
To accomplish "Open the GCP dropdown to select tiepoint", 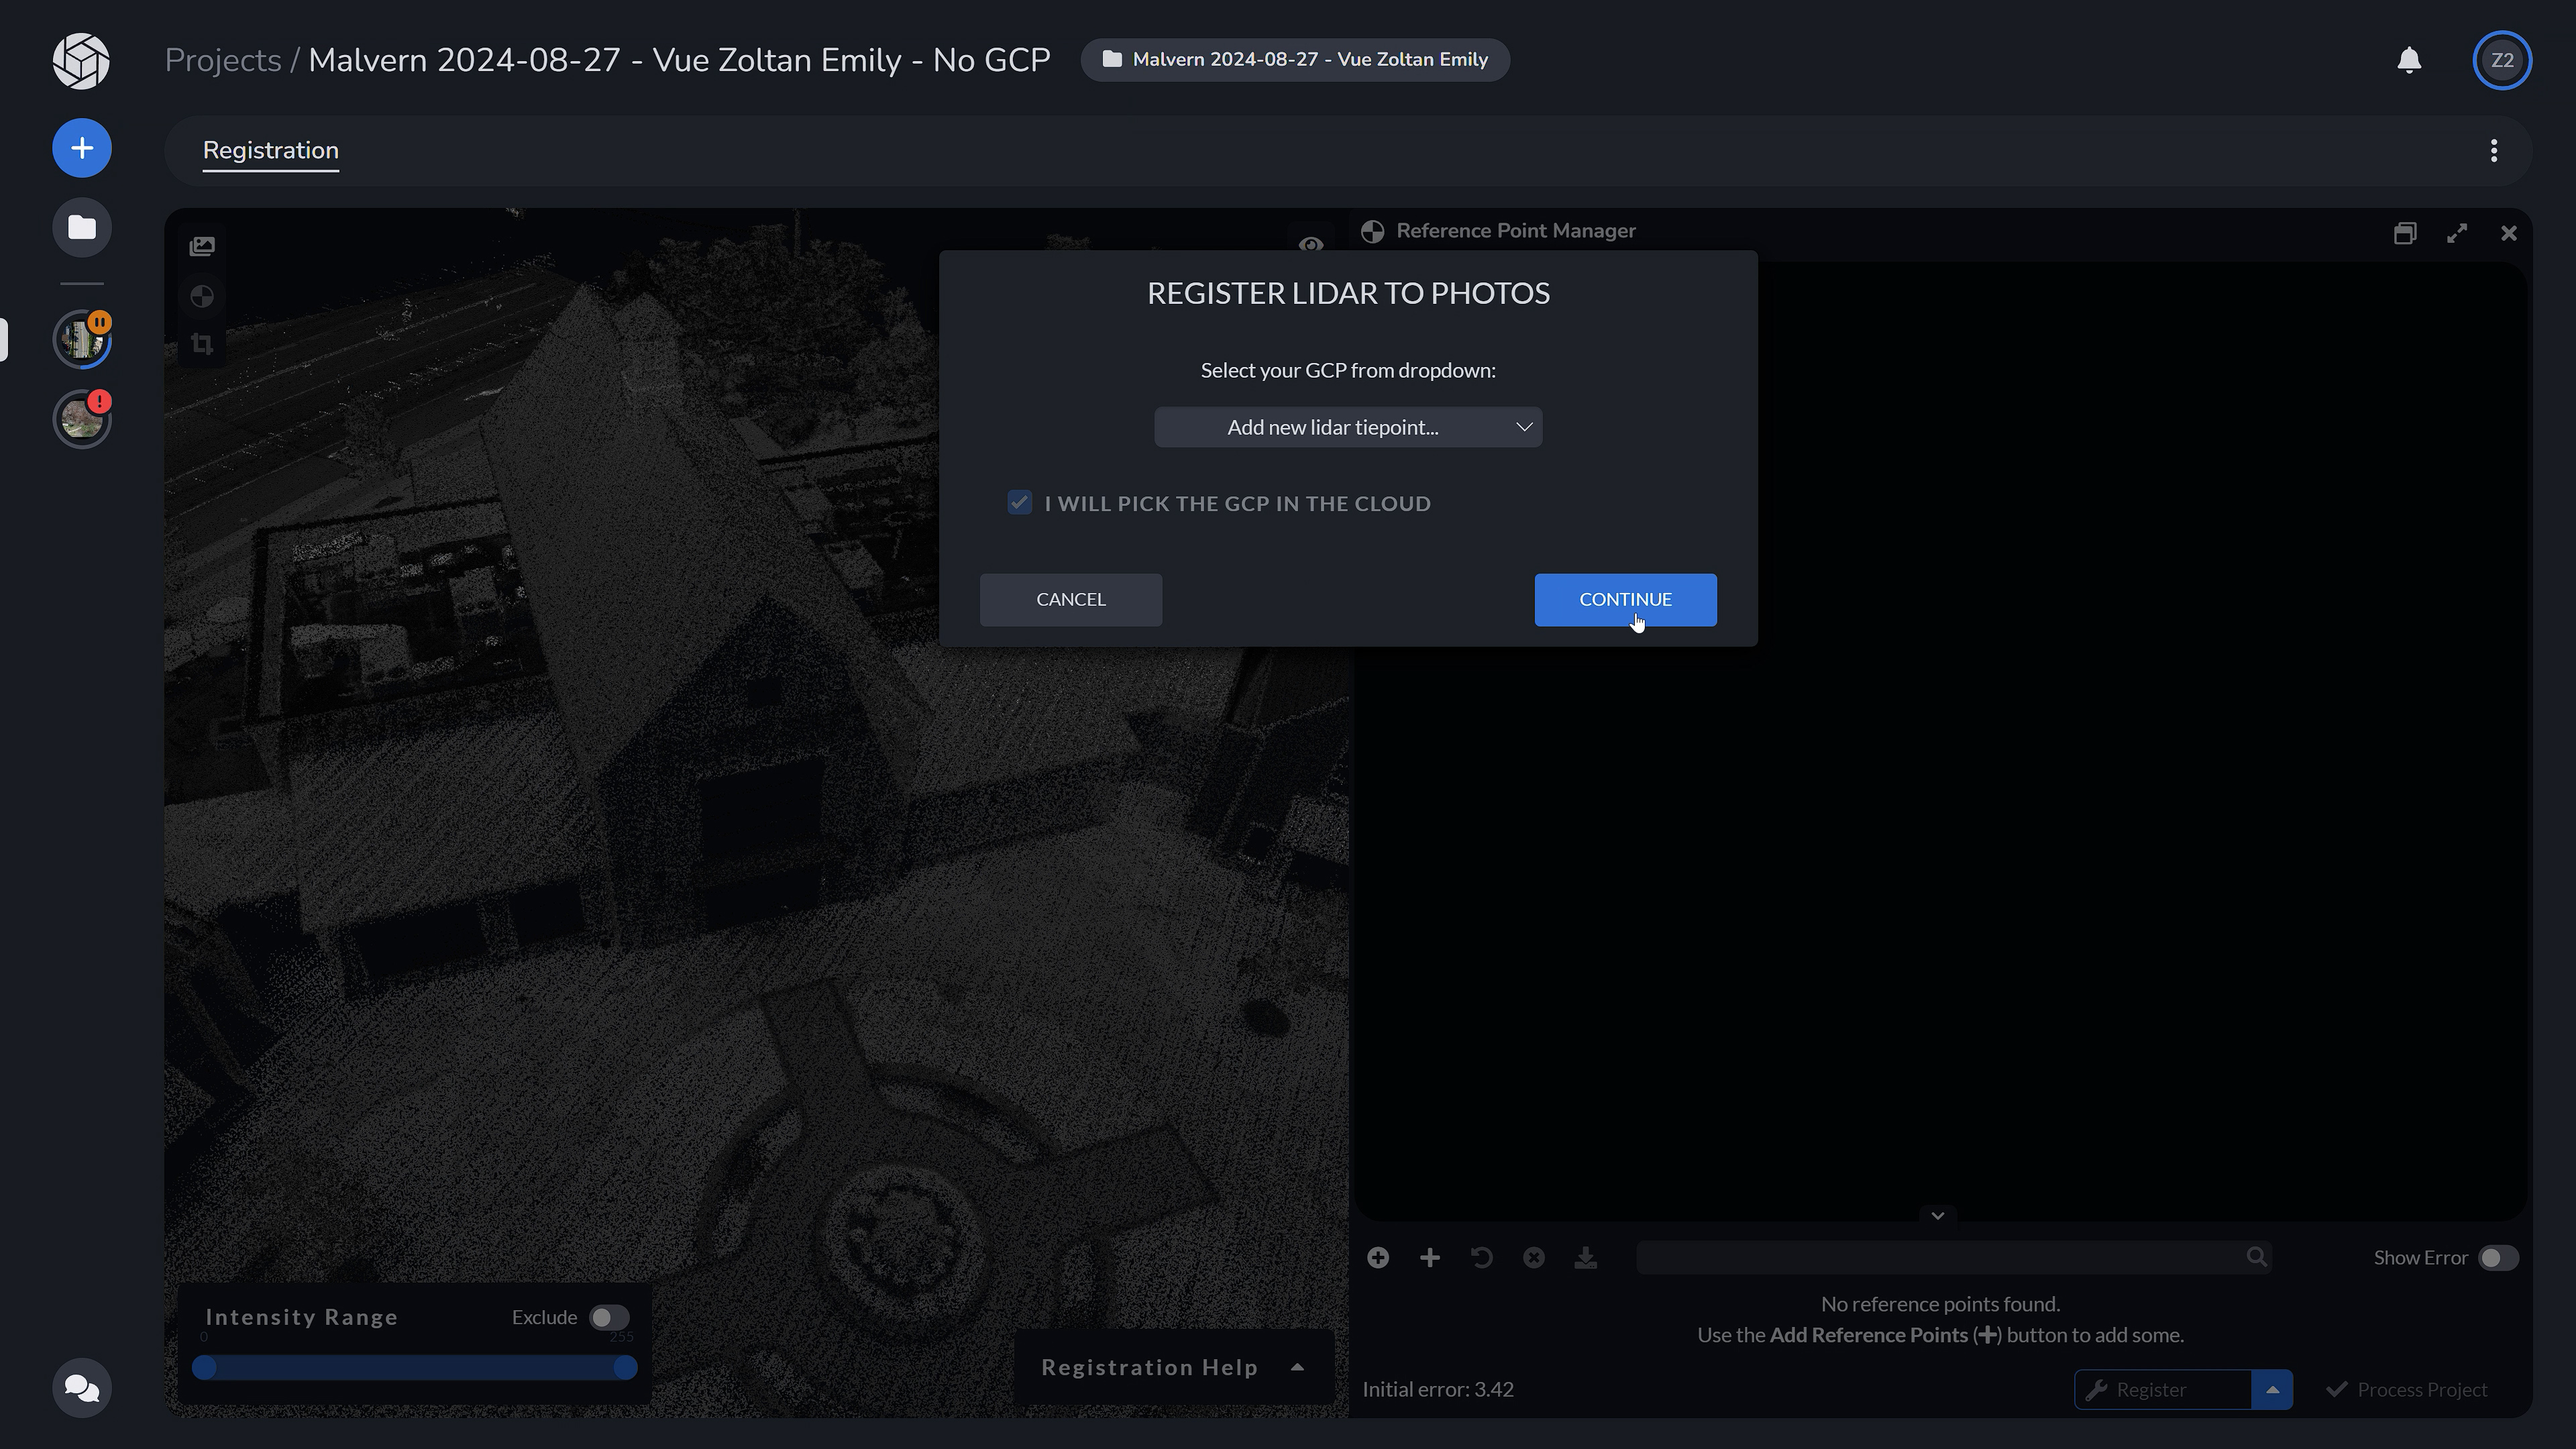I will click(x=1348, y=427).
